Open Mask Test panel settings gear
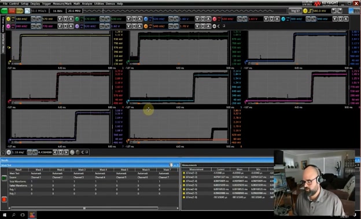Screen dimensions: 361x219 [x=171, y=165]
